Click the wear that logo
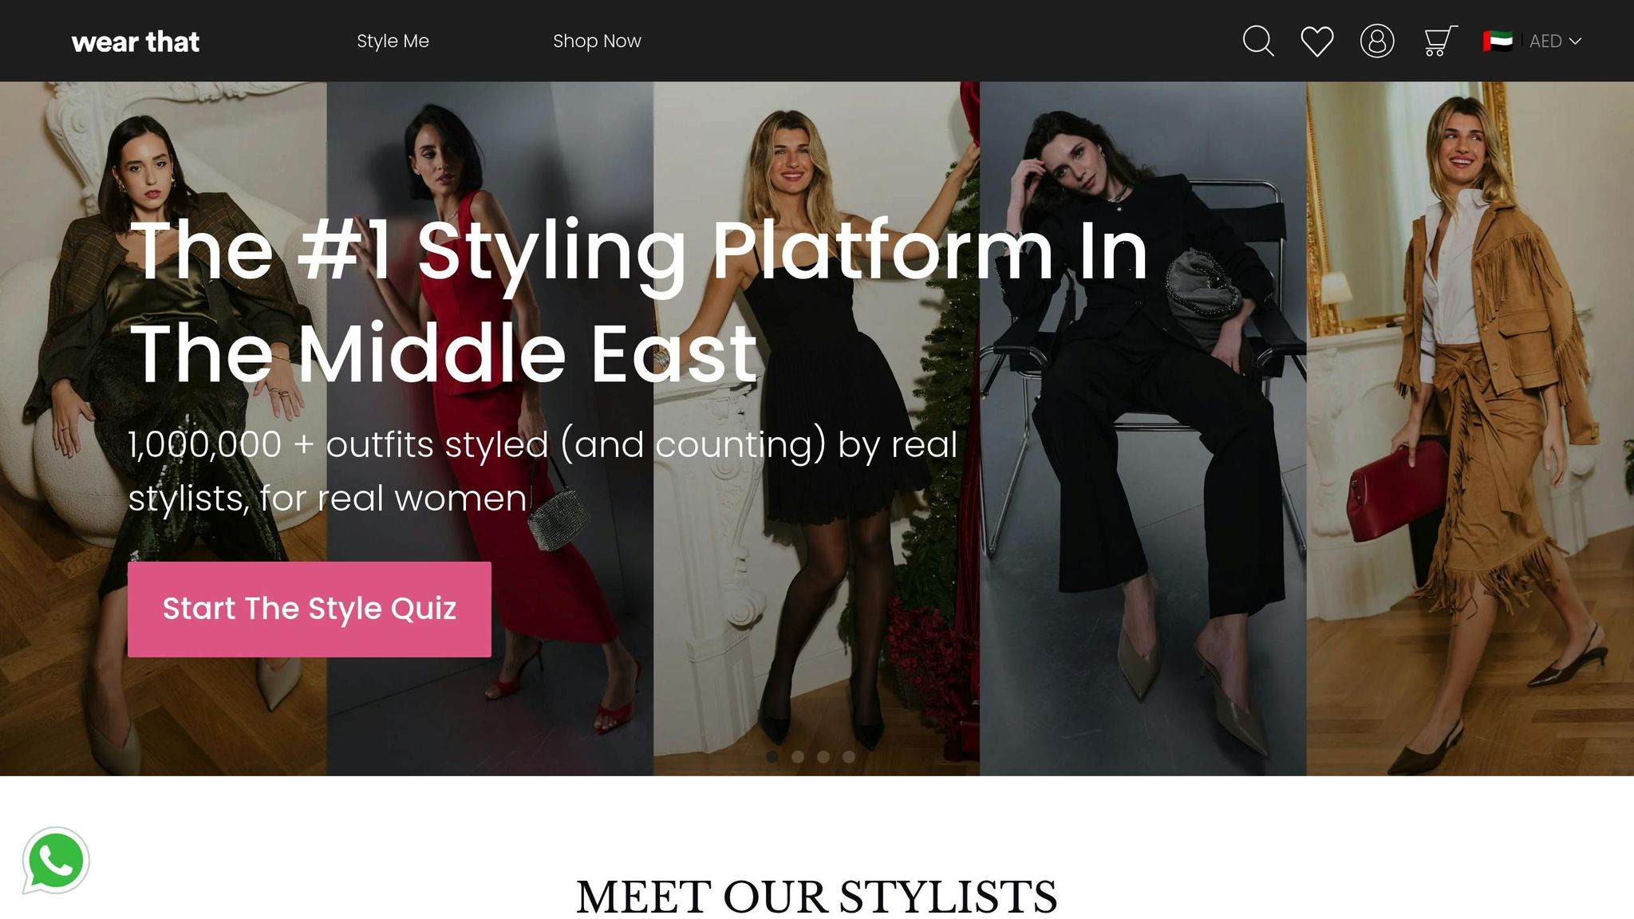Image resolution: width=1634 pixels, height=919 pixels. point(136,41)
